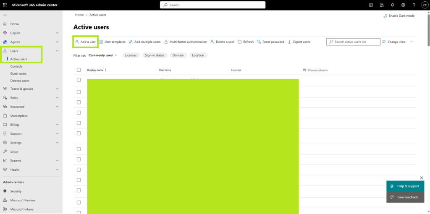Open Choose columns

(x=315, y=70)
